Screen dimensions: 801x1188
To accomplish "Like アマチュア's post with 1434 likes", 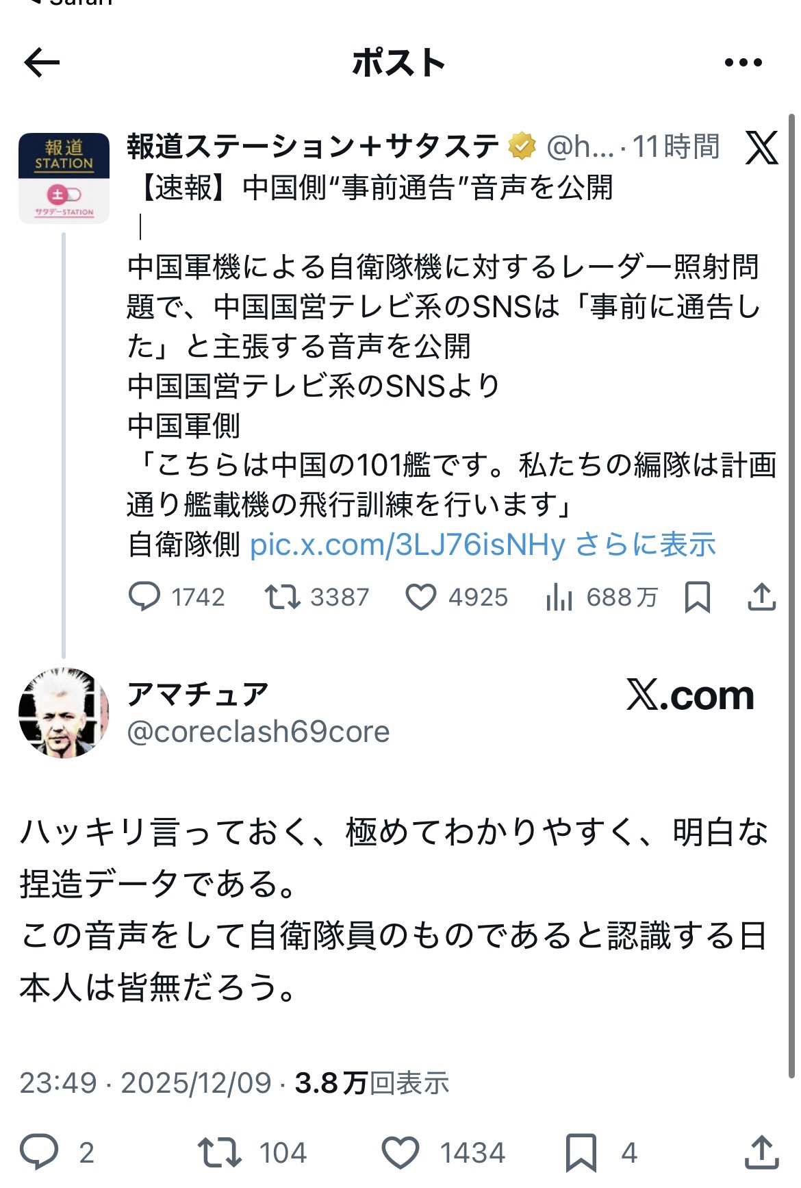I will [400, 1152].
